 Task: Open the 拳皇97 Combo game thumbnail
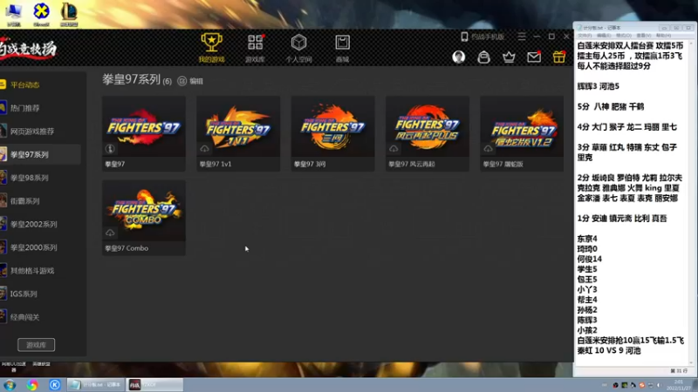click(144, 211)
